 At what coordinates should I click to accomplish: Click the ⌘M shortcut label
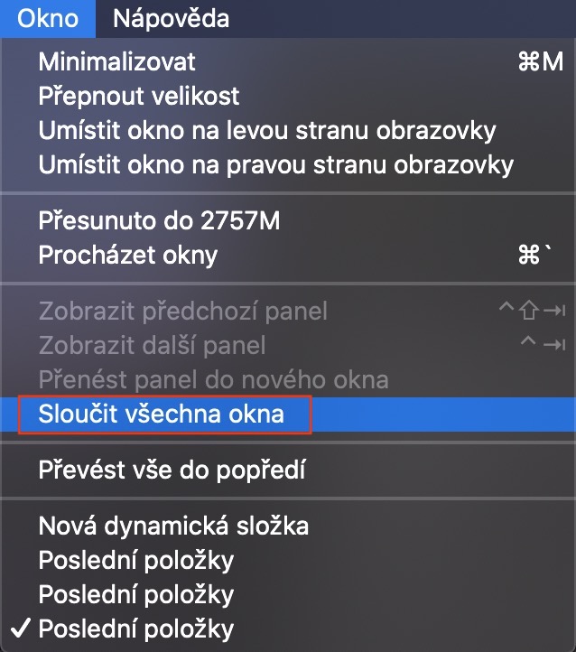[540, 63]
